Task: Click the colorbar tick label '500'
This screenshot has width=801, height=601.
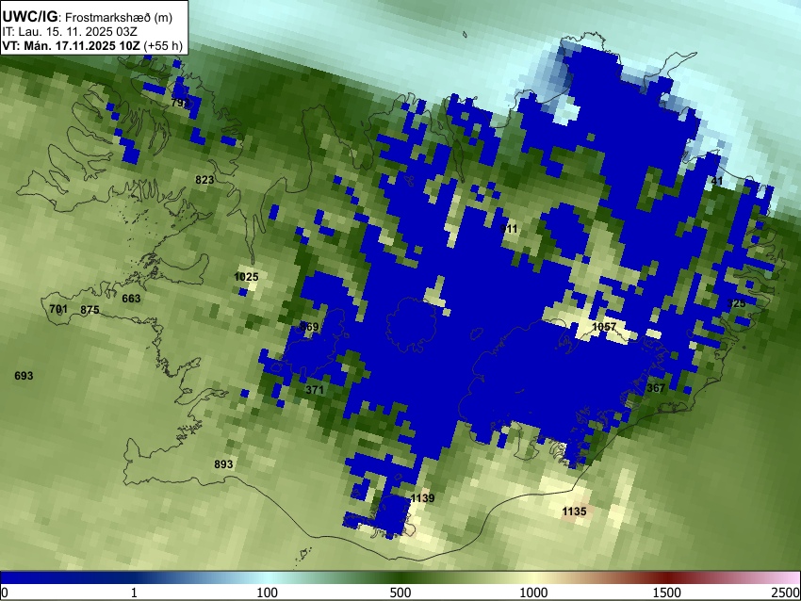Action: 400,593
